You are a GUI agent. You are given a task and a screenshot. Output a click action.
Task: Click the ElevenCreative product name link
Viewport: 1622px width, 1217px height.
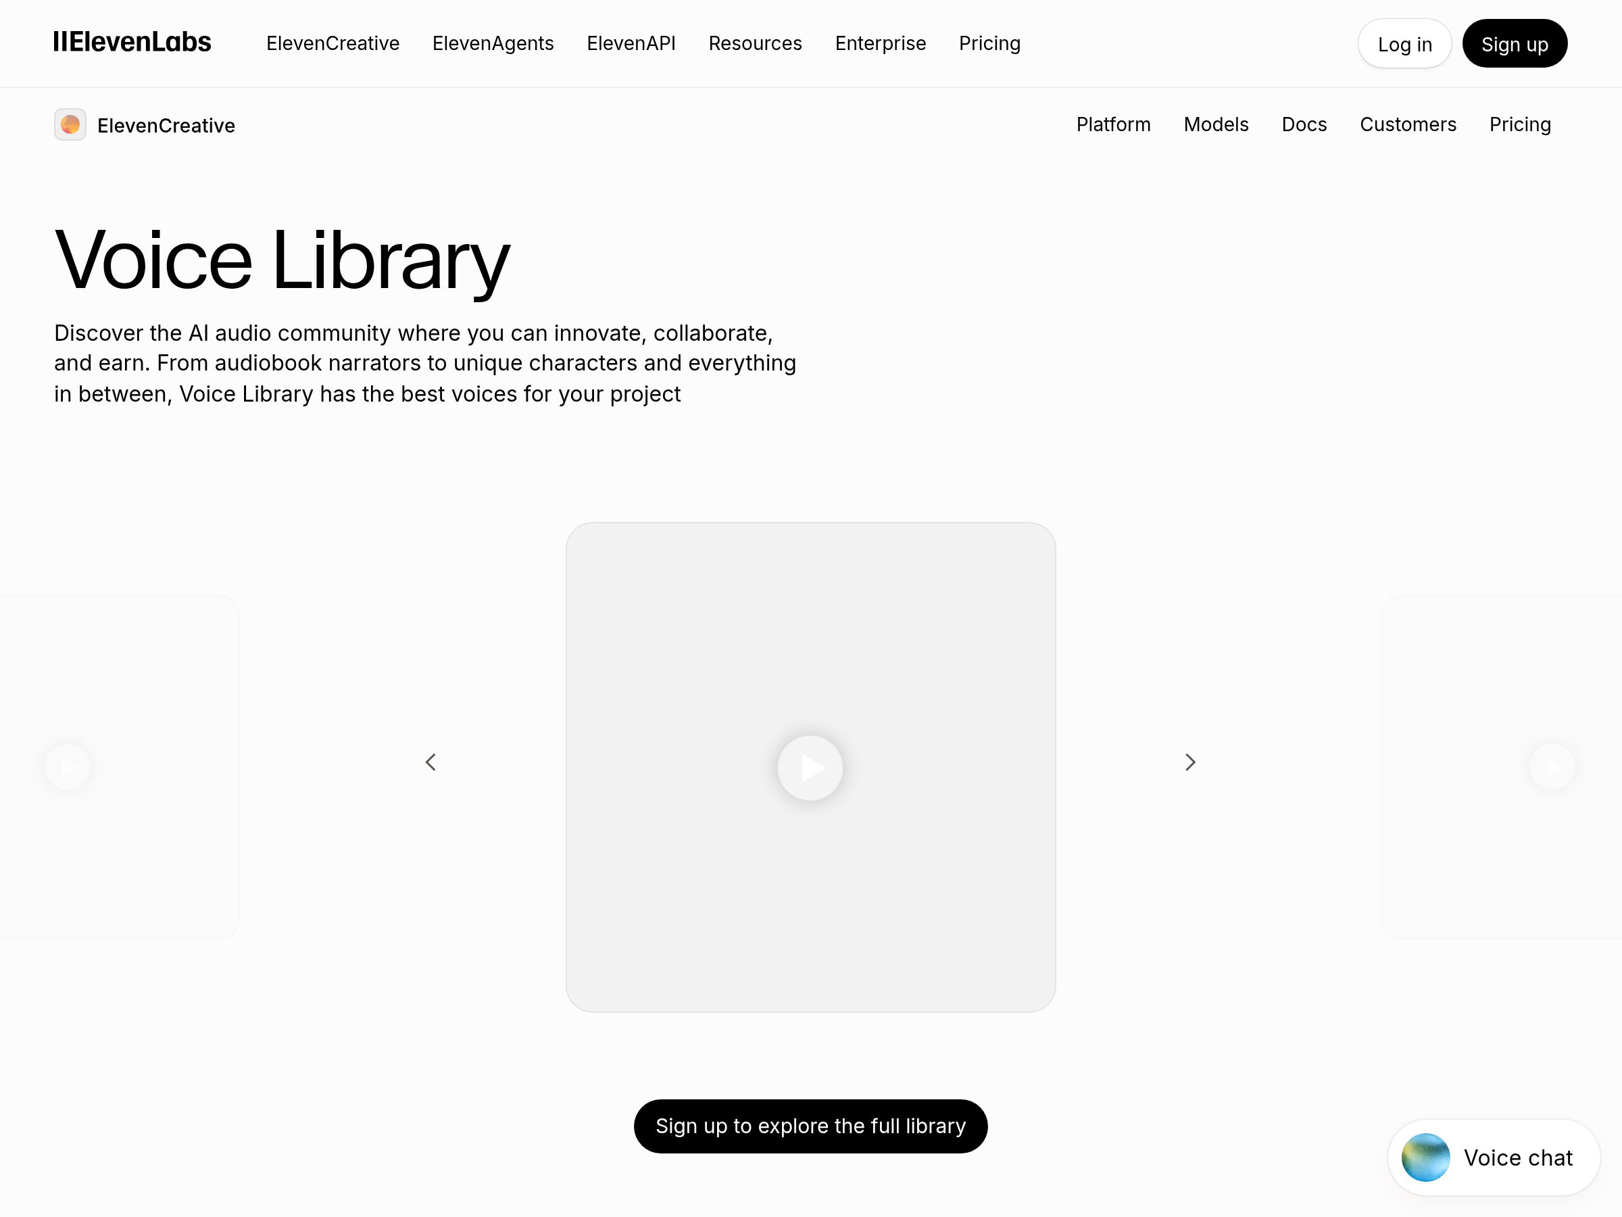click(x=166, y=126)
